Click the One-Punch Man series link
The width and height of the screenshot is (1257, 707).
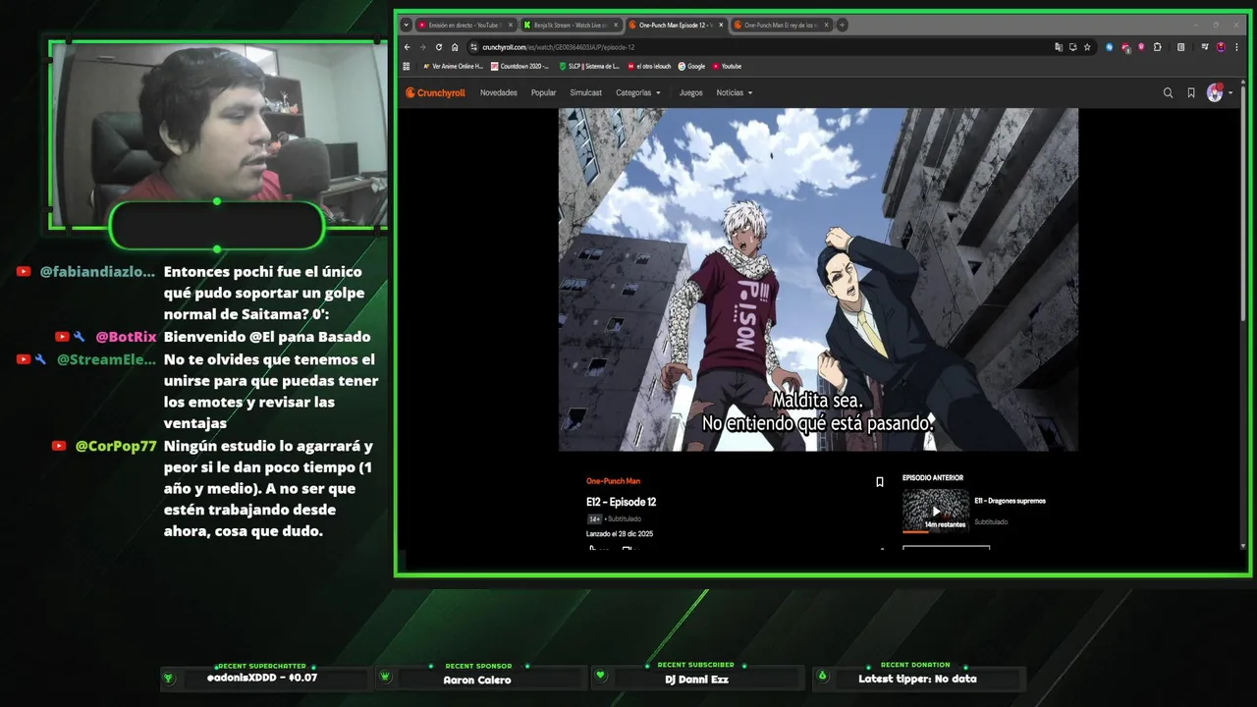click(613, 481)
